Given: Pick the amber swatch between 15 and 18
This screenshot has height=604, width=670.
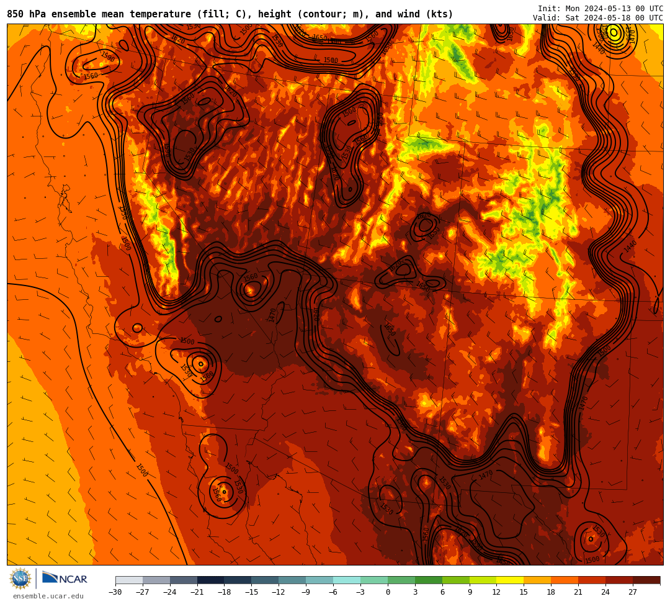Looking at the screenshot, I should click(x=537, y=580).
